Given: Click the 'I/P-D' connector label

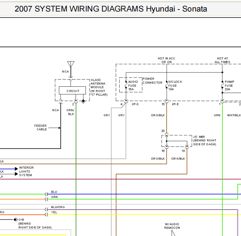Looking at the screenshot, I should 135,104.
